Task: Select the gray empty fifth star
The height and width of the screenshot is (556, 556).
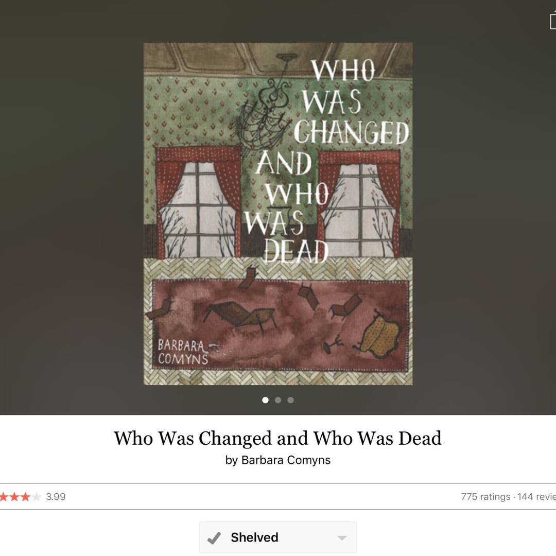Action: point(36,497)
